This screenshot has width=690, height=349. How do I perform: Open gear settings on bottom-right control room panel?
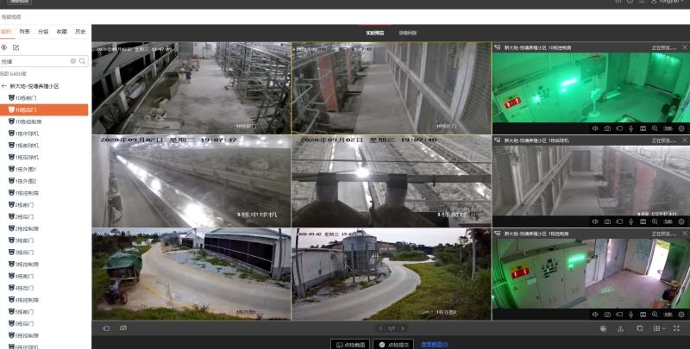point(681,315)
